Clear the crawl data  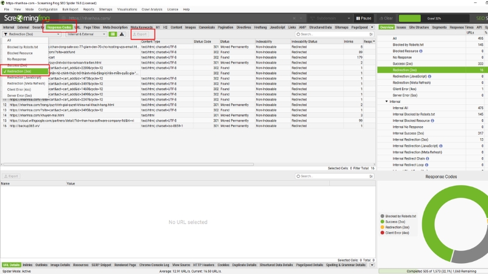pos(386,18)
